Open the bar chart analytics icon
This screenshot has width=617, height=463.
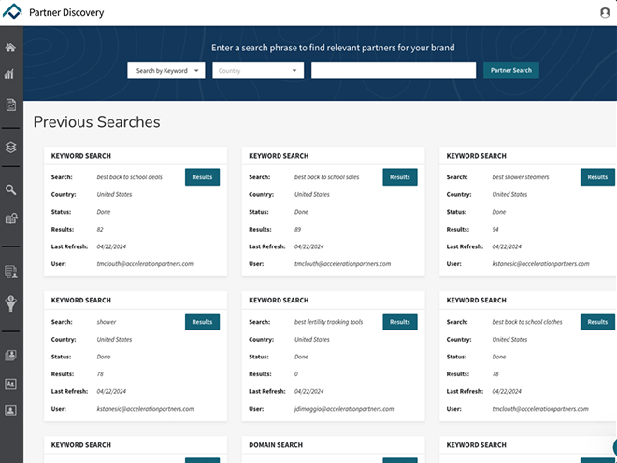10,75
